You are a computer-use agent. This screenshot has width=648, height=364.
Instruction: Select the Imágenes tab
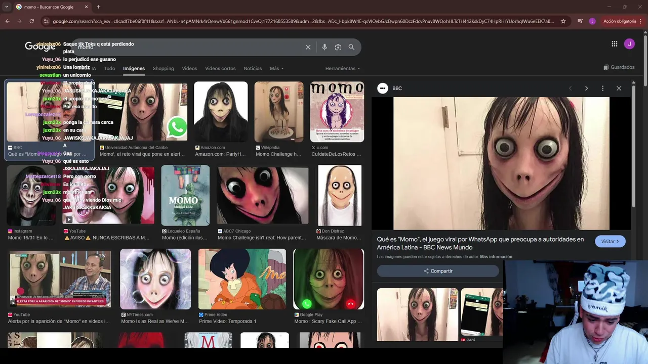[x=134, y=69]
